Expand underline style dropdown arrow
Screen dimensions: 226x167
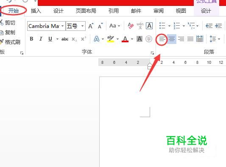(x=57, y=39)
